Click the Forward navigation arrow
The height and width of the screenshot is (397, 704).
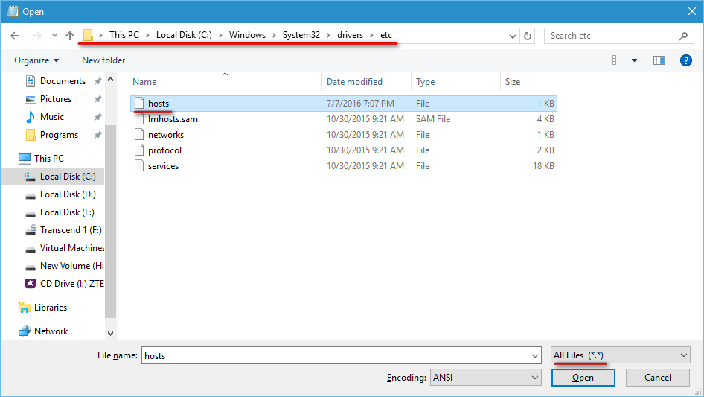36,36
